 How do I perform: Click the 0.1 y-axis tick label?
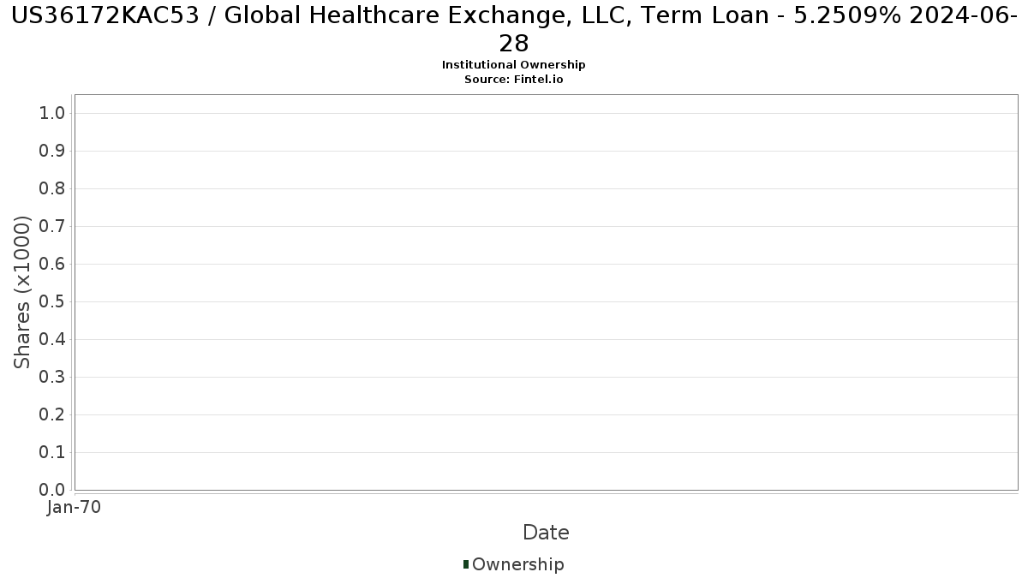tap(52, 453)
